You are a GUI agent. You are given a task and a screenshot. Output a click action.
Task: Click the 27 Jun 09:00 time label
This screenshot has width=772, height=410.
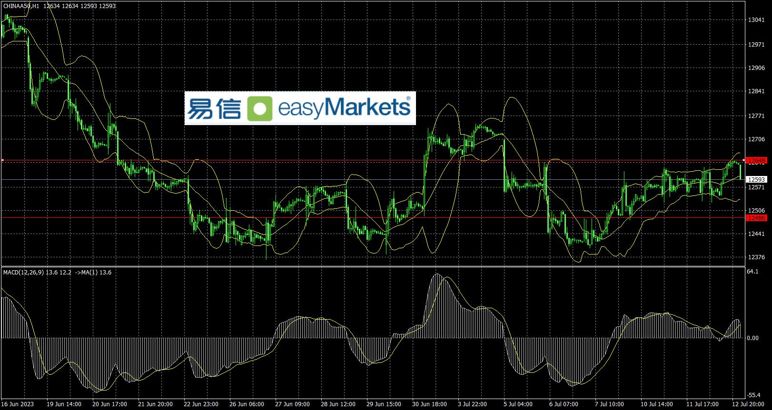click(x=292, y=404)
